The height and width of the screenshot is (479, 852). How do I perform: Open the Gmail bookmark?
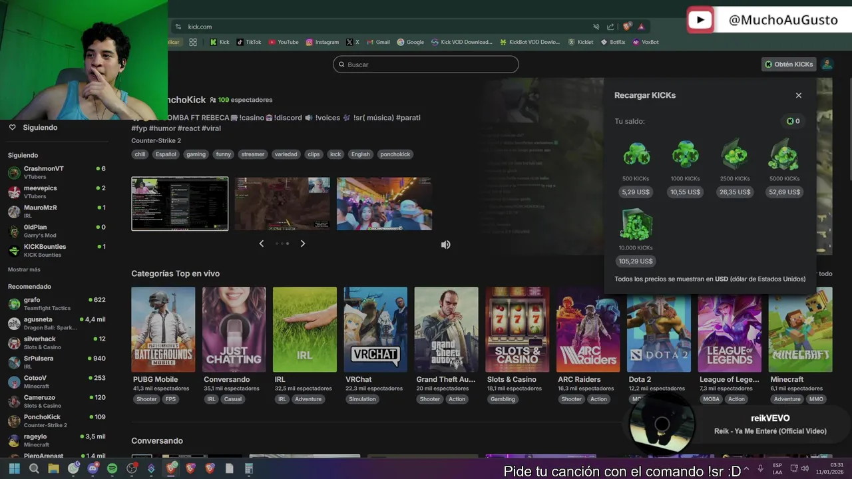coord(377,42)
